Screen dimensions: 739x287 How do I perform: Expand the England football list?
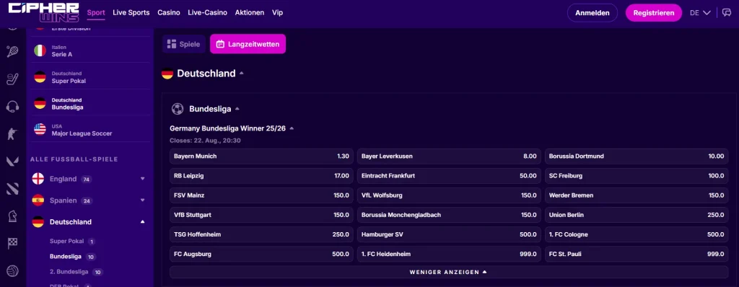pos(142,179)
